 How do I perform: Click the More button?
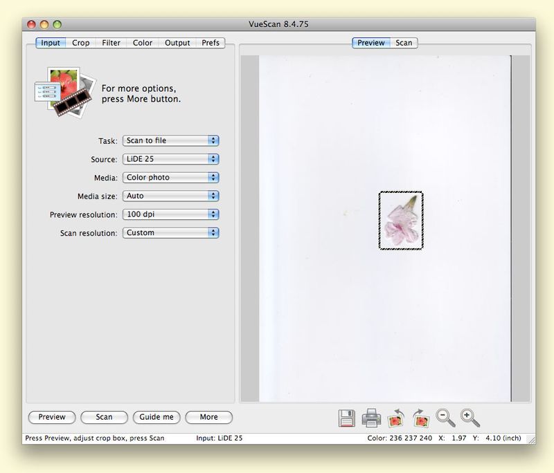coord(208,417)
